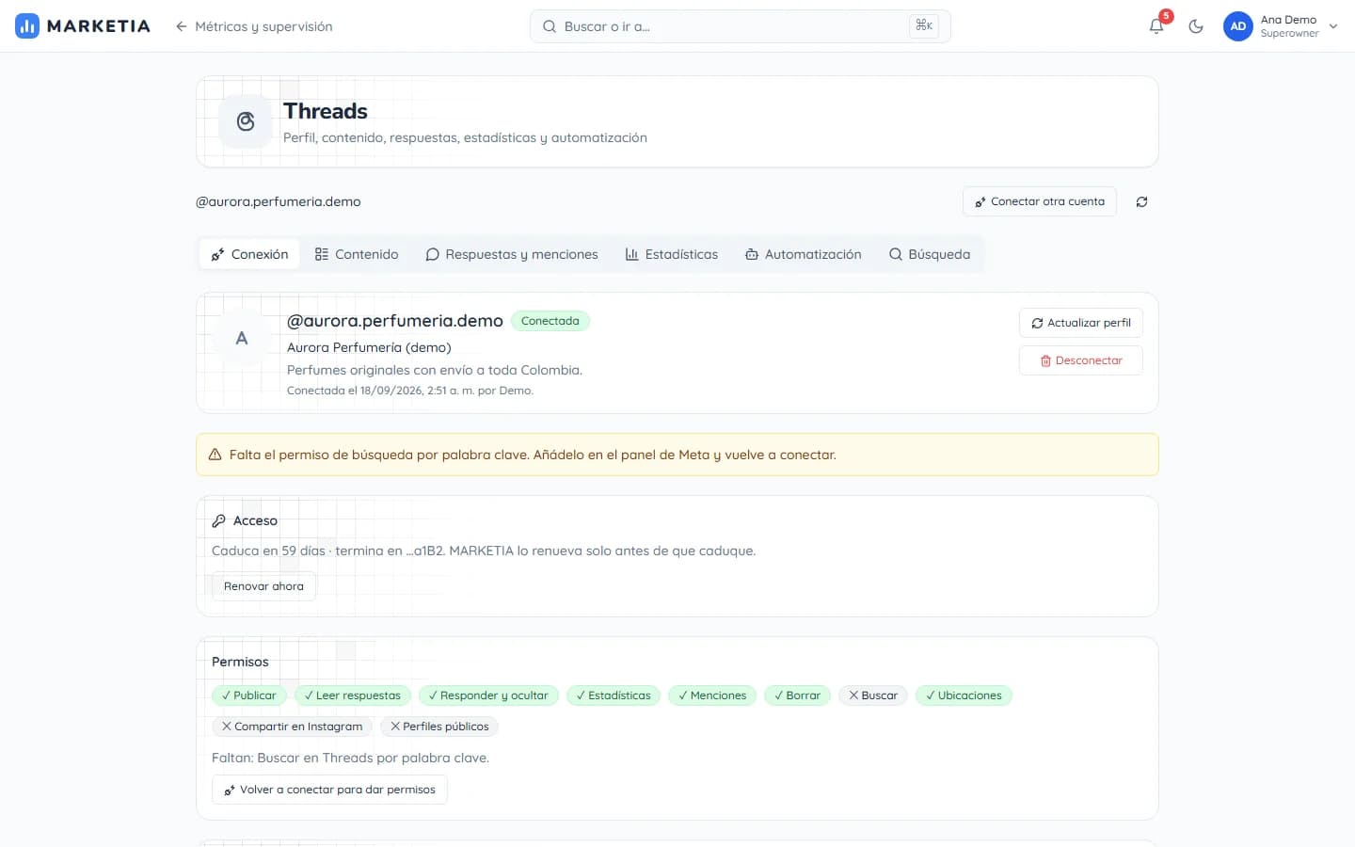The height and width of the screenshot is (847, 1355).
Task: Go back to Métricas y supervisión
Action: click(x=254, y=26)
